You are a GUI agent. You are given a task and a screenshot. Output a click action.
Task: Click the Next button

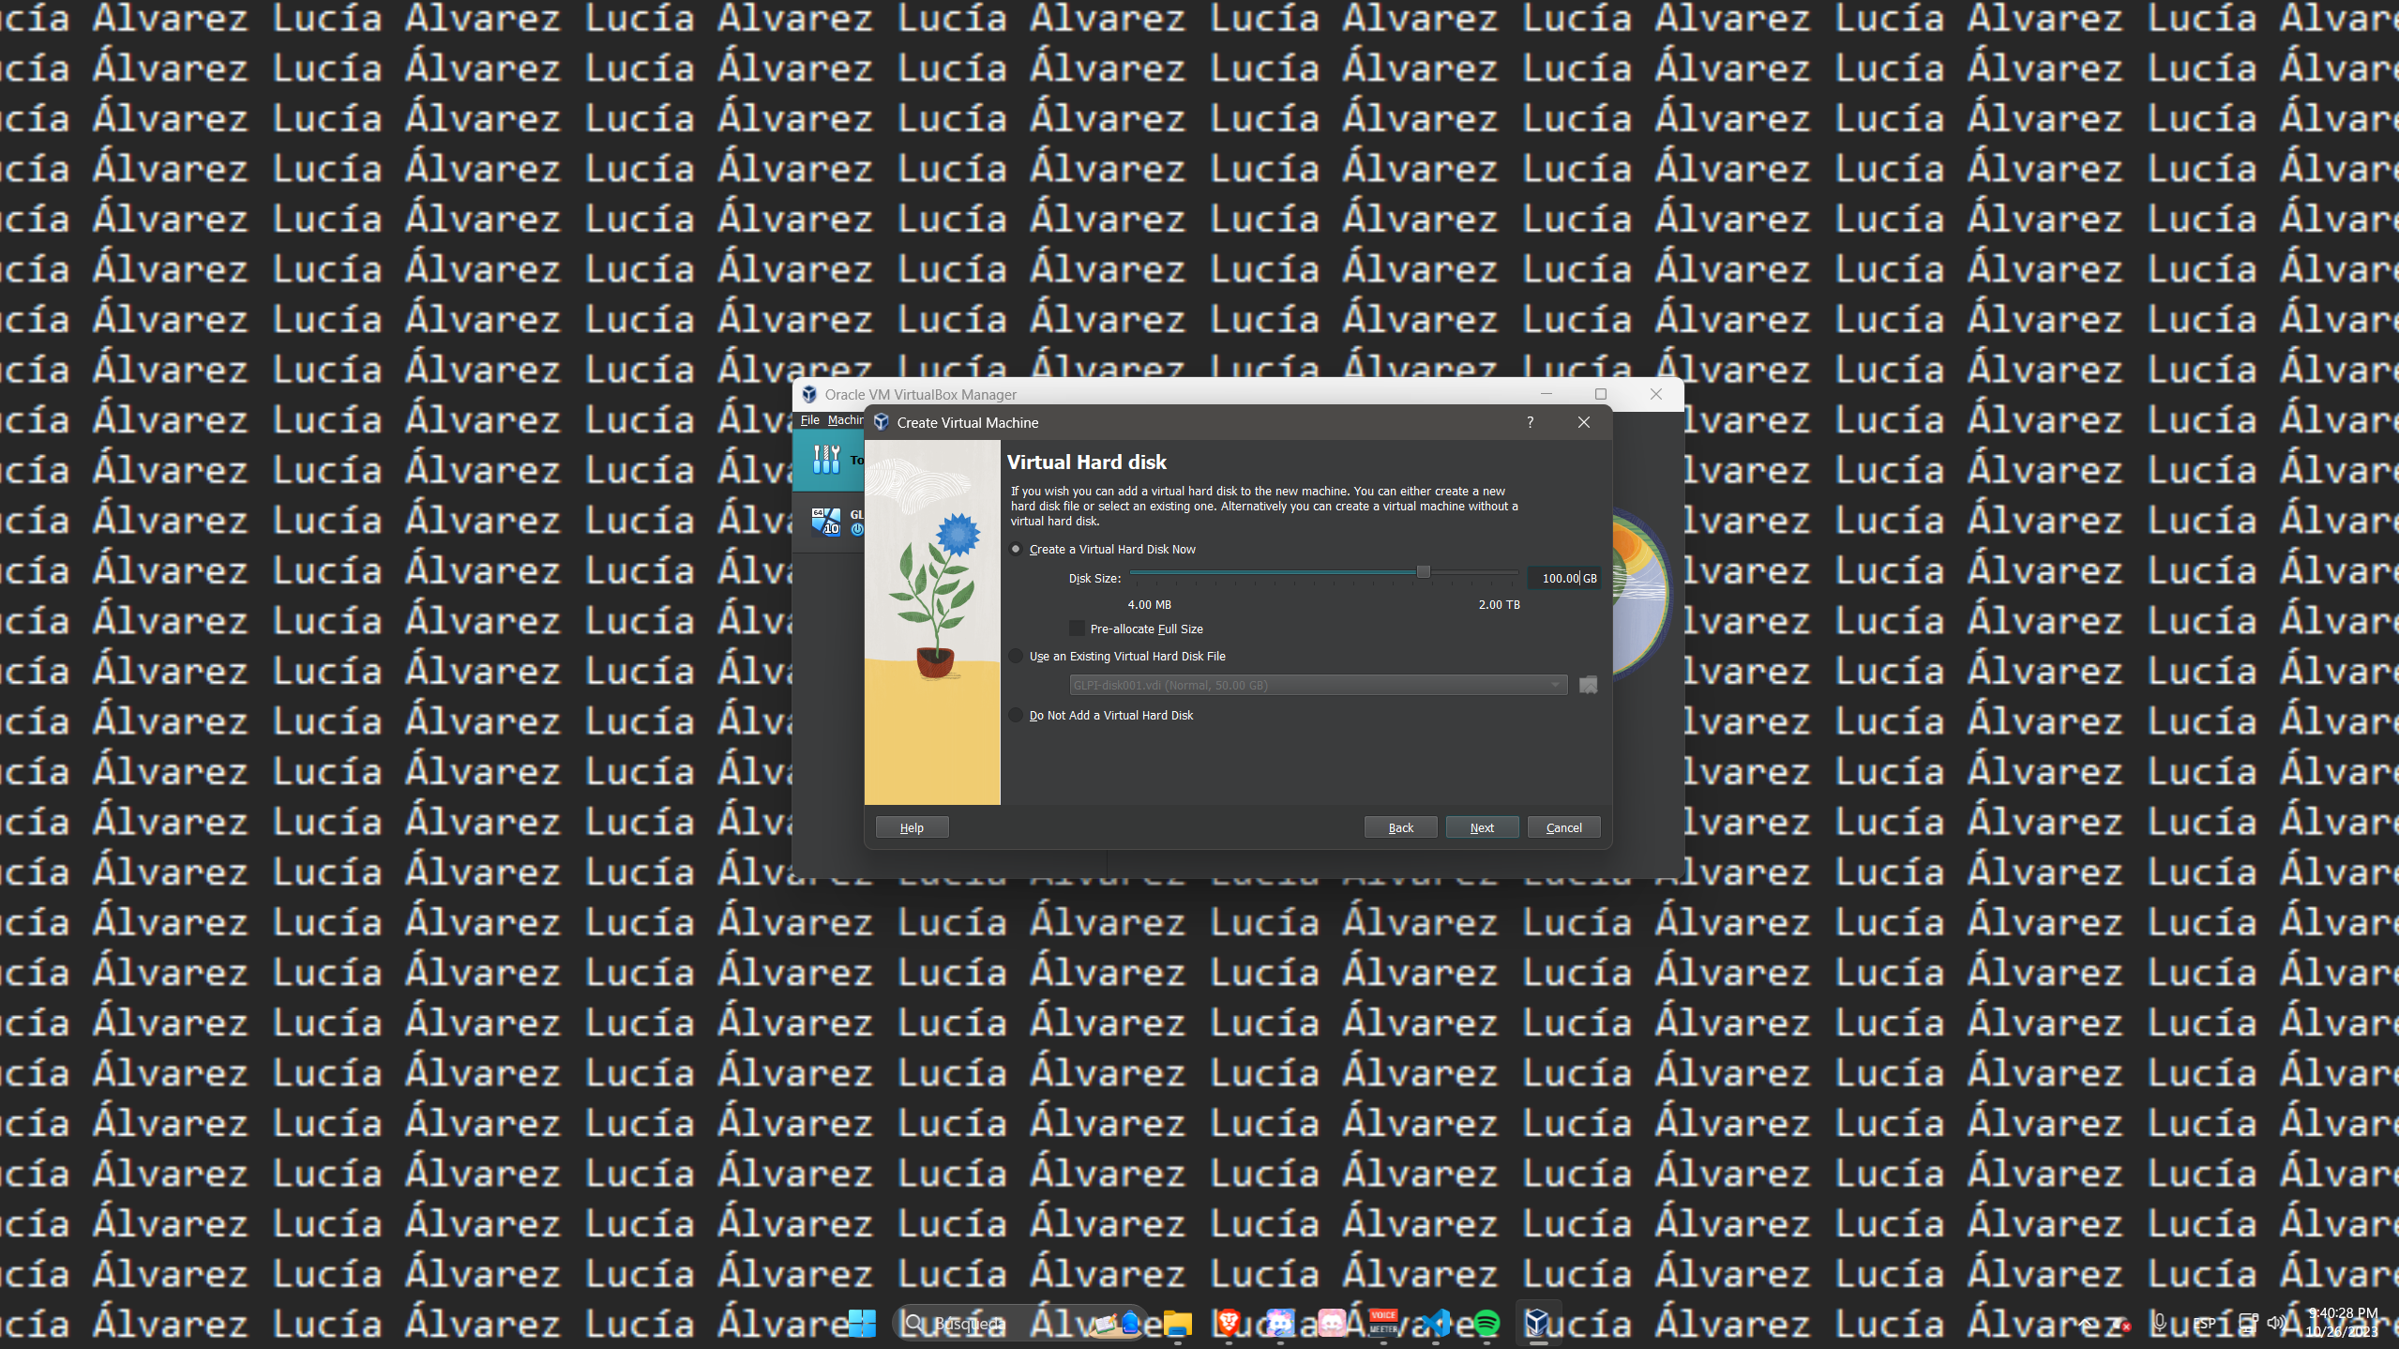coord(1481,826)
